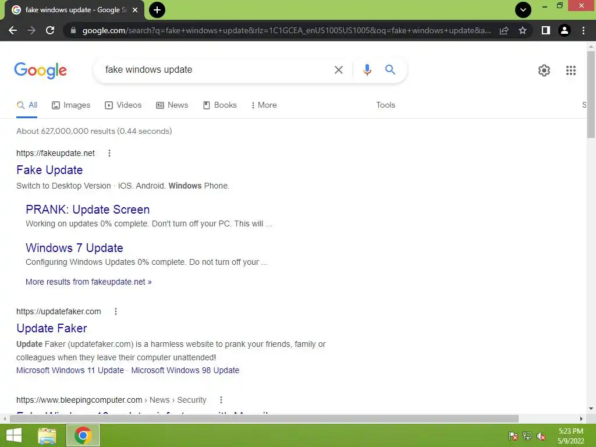Open the 'PRANK: Update Screen' link

tap(87, 210)
